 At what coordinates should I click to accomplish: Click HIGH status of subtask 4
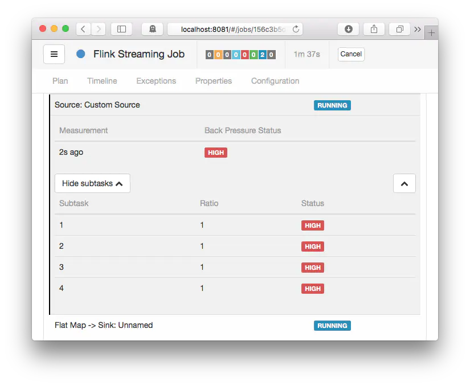click(x=313, y=289)
